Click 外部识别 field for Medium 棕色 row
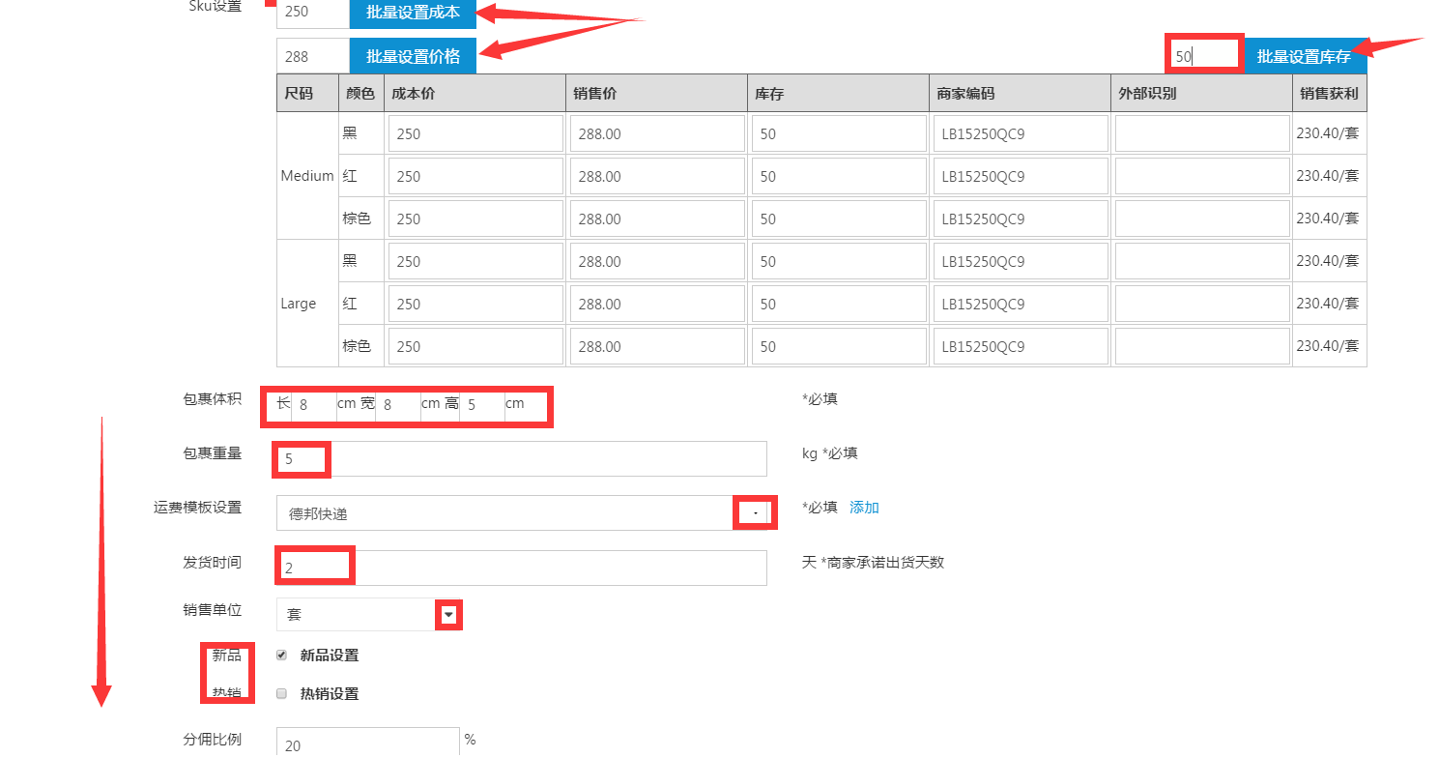This screenshot has height=758, width=1439. click(x=1201, y=219)
